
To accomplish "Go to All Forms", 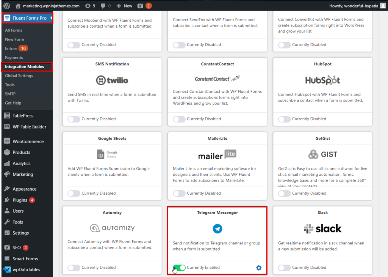I will [14, 30].
